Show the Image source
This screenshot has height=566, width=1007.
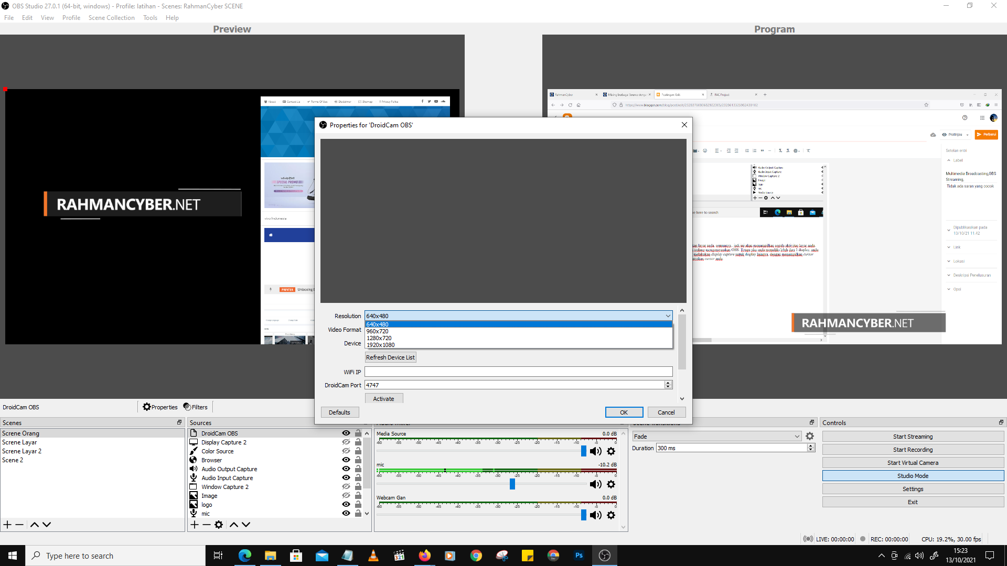click(x=346, y=496)
